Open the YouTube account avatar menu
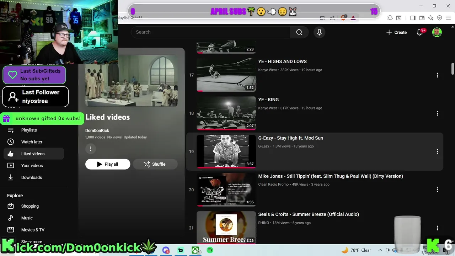455x256 pixels. pyautogui.click(x=437, y=32)
